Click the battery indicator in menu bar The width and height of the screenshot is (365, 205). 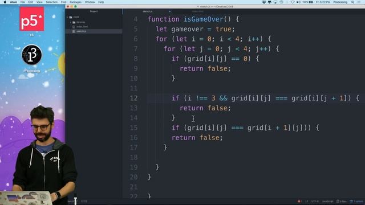tap(308, 2)
